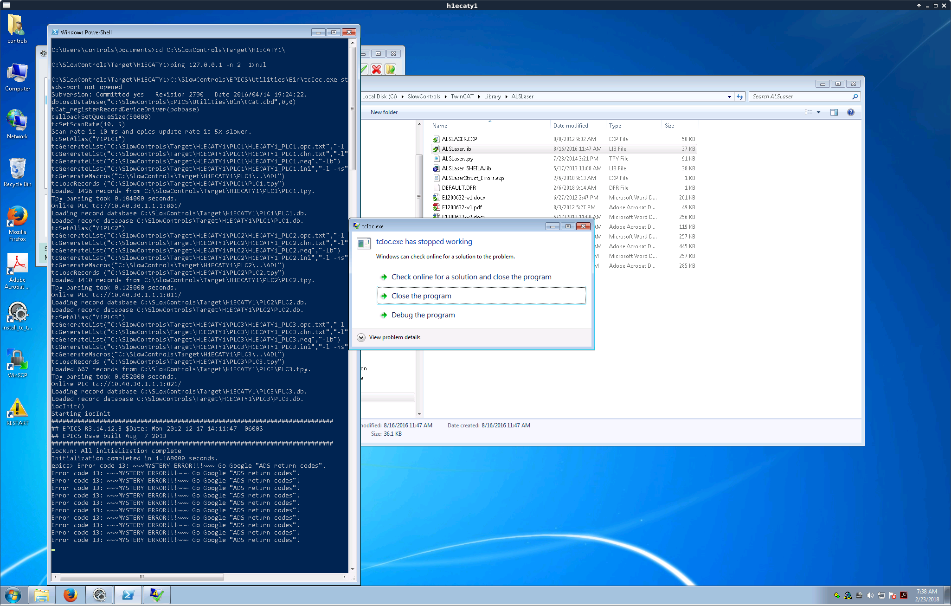Expand the arrow after Library breadcrumb
Viewport: 951px width, 606px height.
coord(506,97)
